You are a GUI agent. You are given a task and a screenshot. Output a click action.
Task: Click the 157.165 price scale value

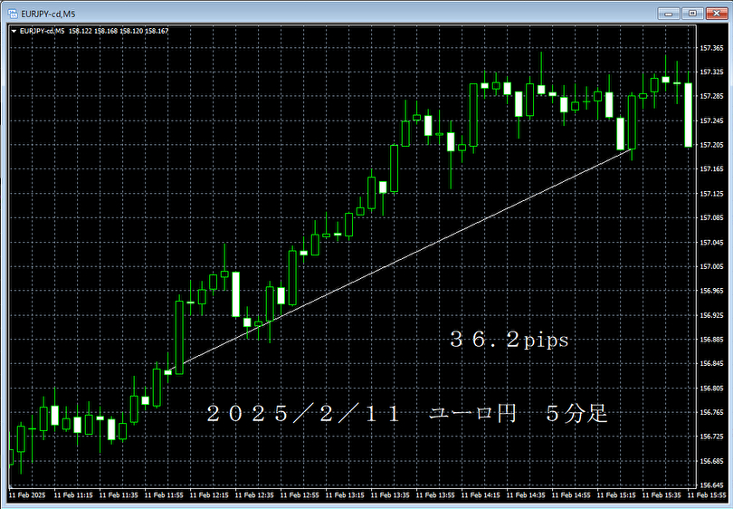click(711, 168)
